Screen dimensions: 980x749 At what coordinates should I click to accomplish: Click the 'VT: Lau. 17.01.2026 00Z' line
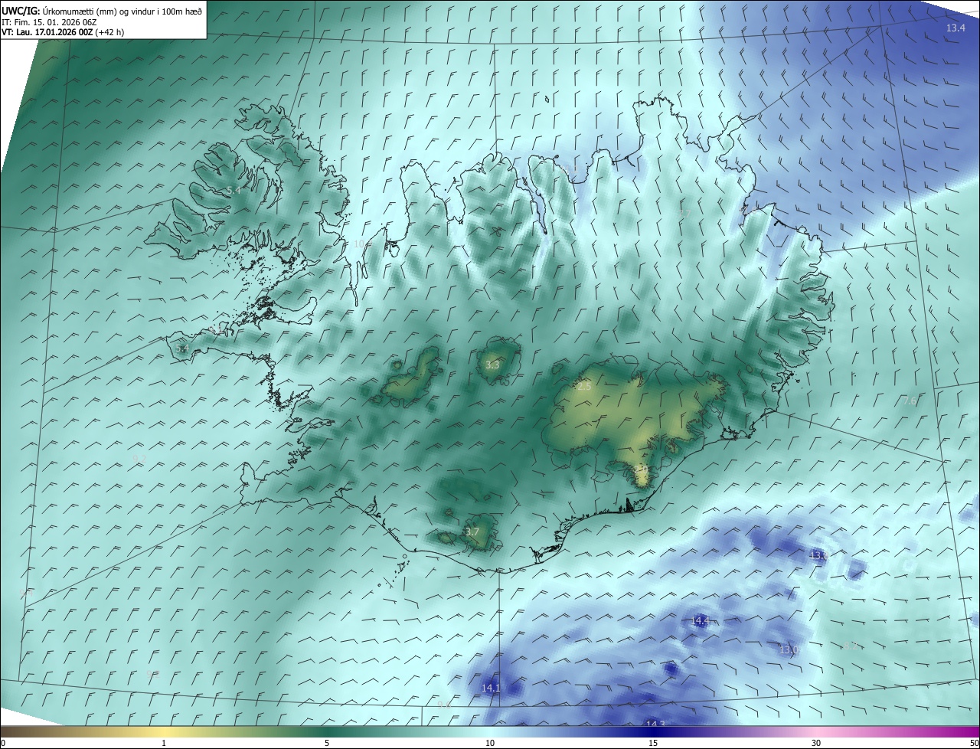click(x=47, y=32)
